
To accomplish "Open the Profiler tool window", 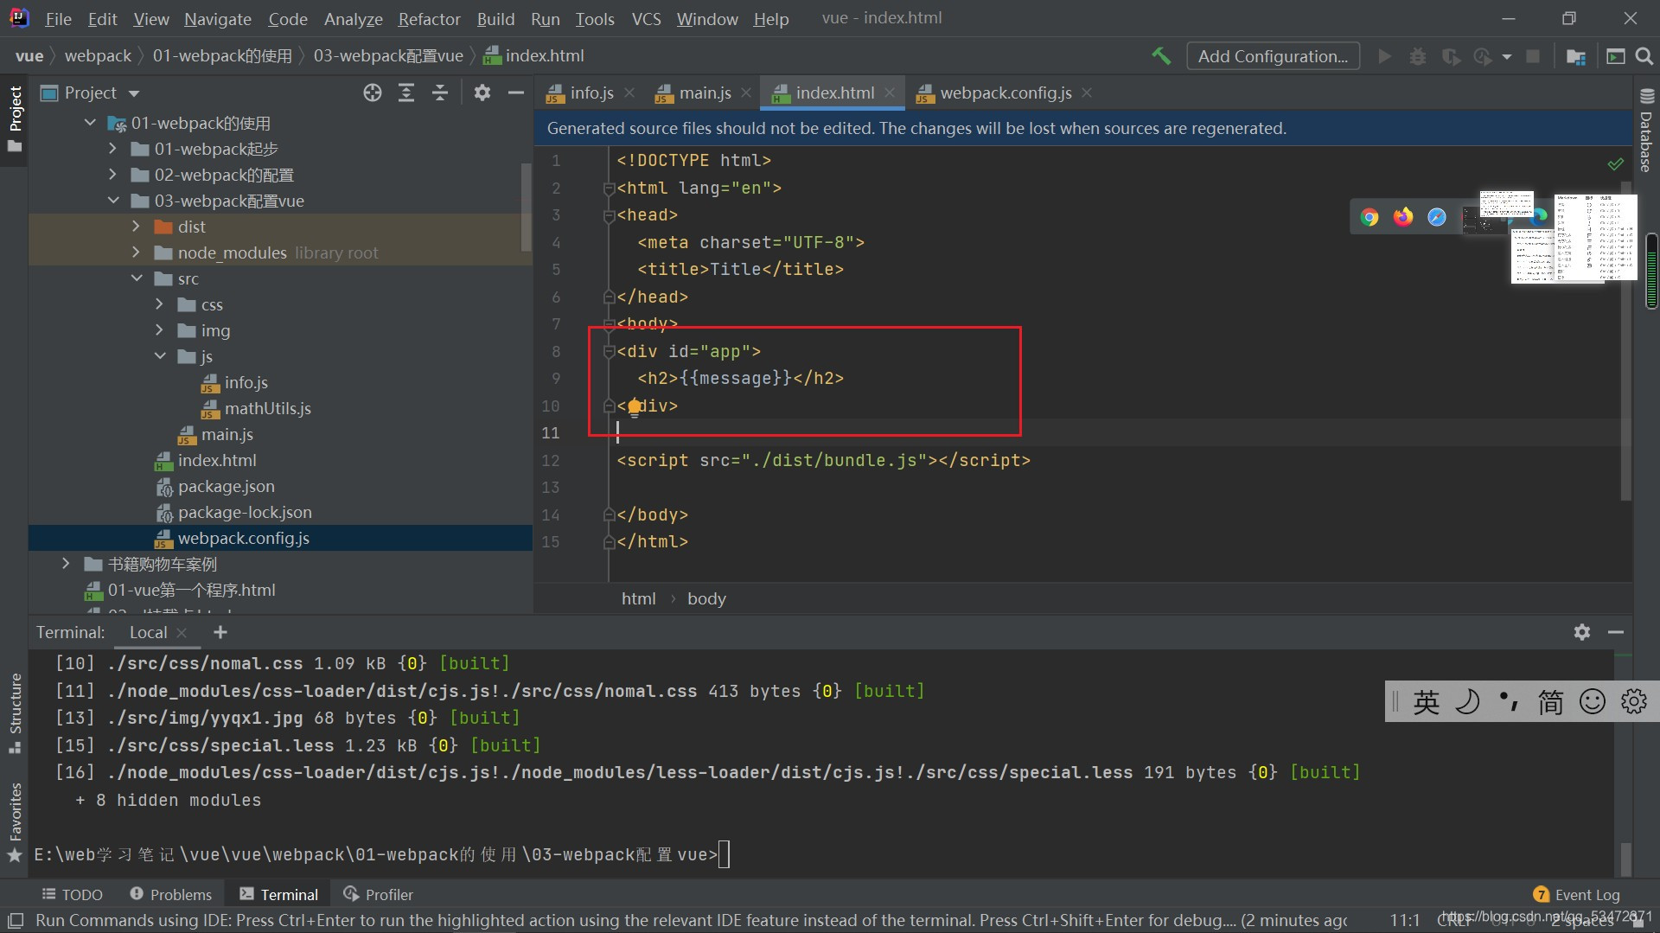I will click(x=378, y=894).
